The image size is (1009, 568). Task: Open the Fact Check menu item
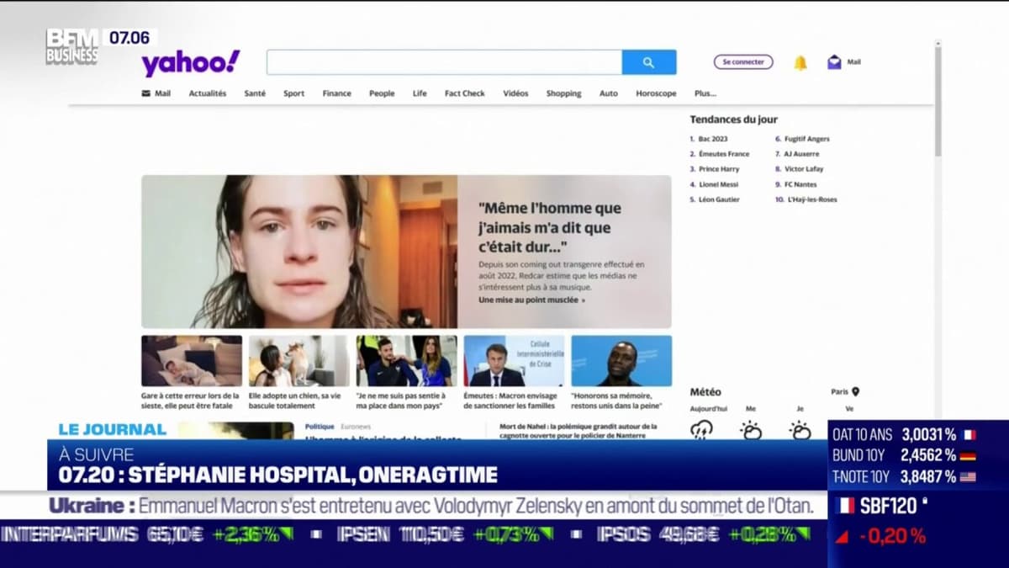coord(465,93)
